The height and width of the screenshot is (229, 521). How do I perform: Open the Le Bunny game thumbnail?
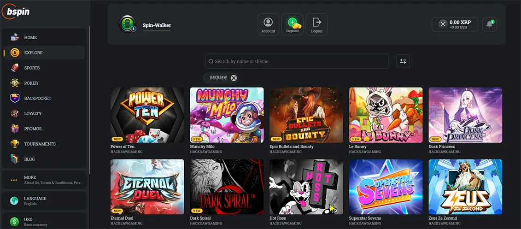coord(386,115)
